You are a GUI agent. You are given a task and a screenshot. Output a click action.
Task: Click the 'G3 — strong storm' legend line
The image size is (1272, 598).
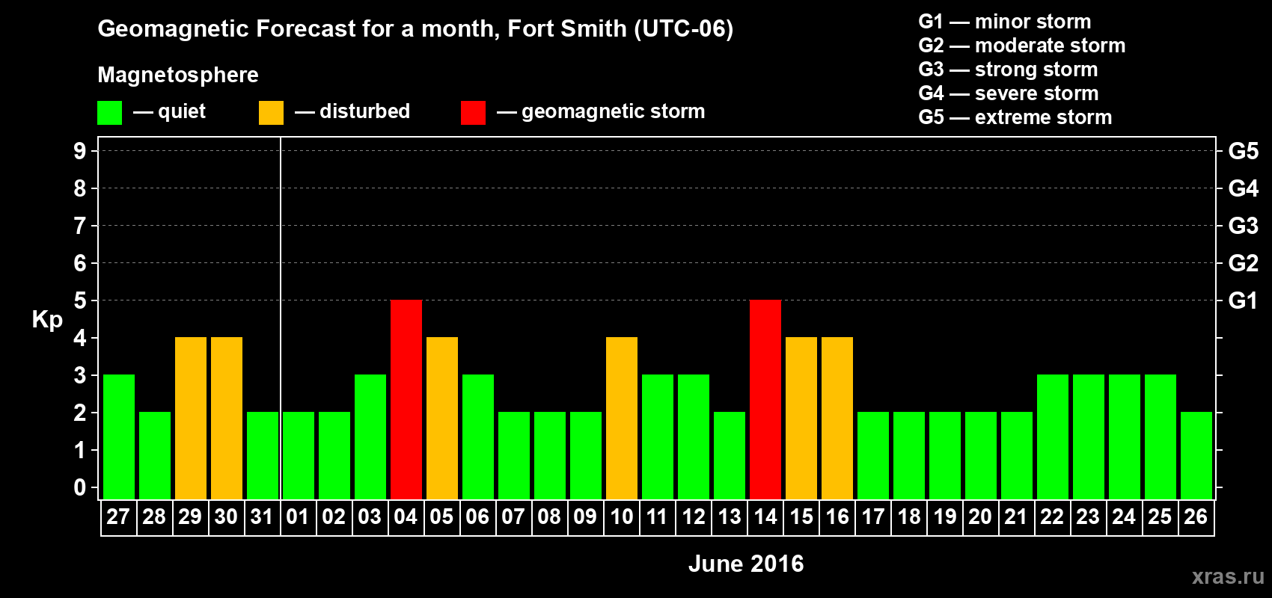point(1009,70)
